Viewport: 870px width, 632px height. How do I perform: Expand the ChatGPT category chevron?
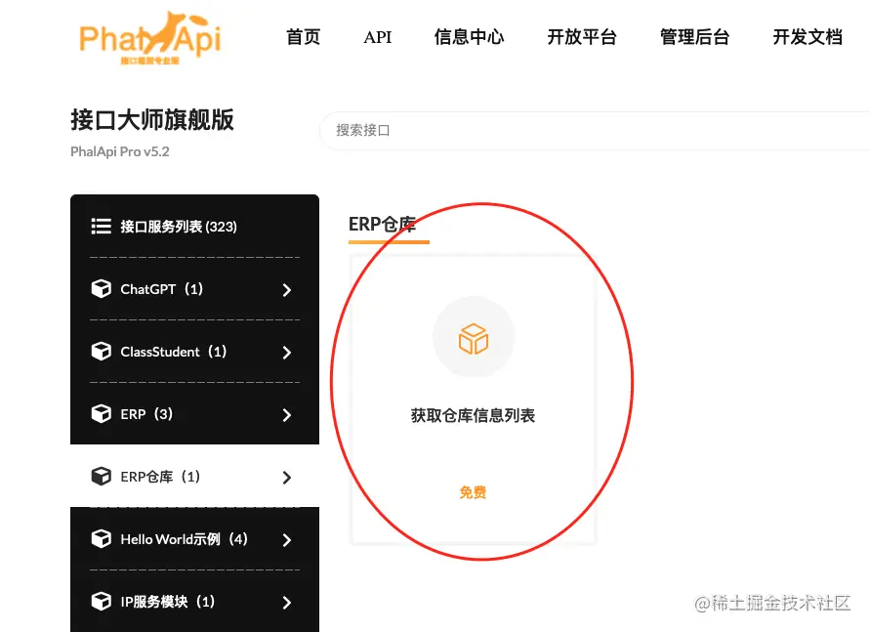click(x=287, y=290)
